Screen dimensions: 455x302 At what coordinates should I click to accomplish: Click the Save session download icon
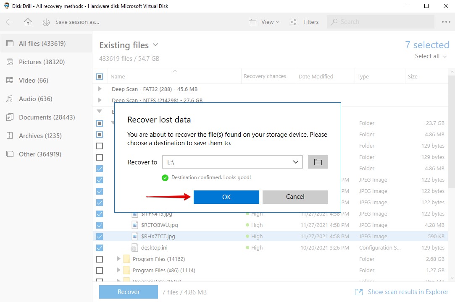coord(46,22)
